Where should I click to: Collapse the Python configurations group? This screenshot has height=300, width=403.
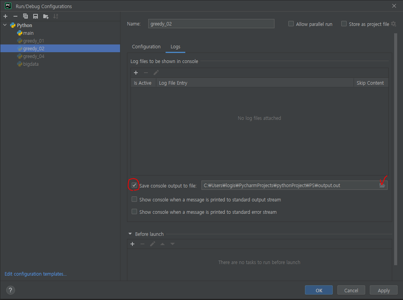(5, 25)
